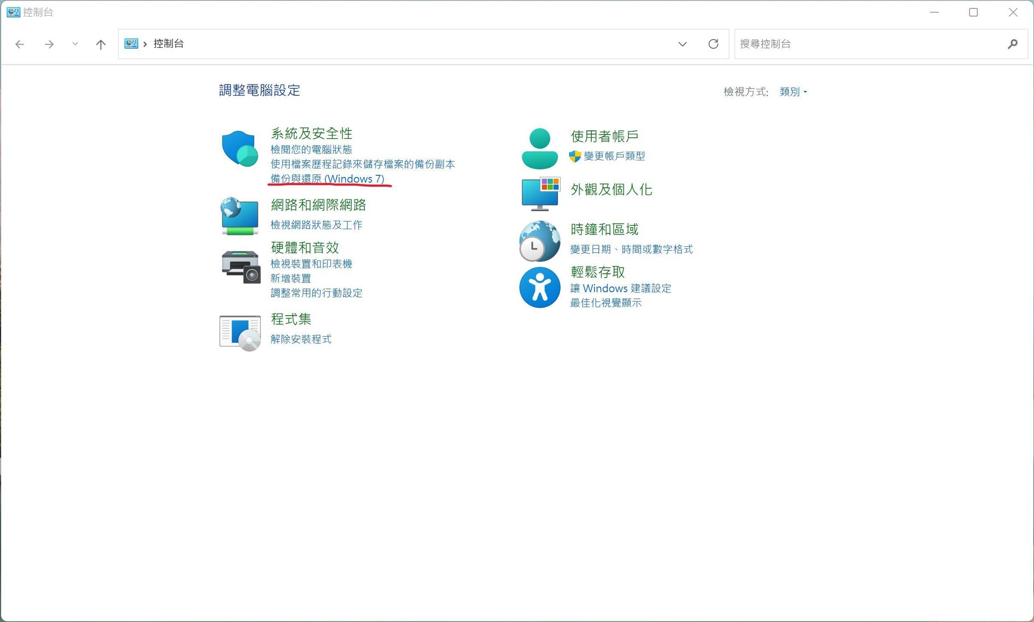The width and height of the screenshot is (1034, 622).
Task: Expand the address bar history dropdown
Action: pyautogui.click(x=682, y=44)
